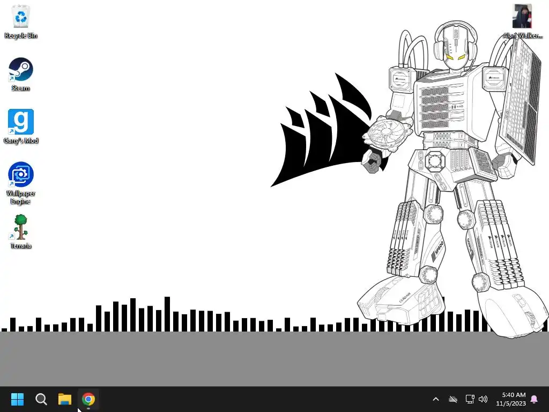Open File Explorer from the taskbar

[x=65, y=399]
